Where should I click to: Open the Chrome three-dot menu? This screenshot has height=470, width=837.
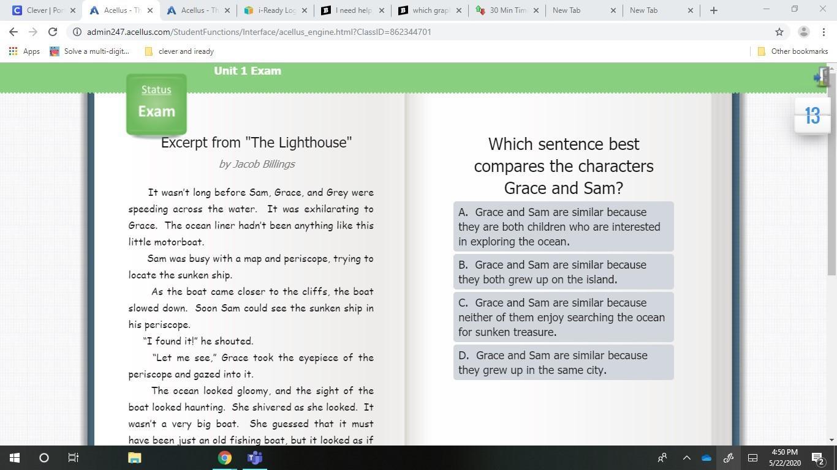point(823,32)
